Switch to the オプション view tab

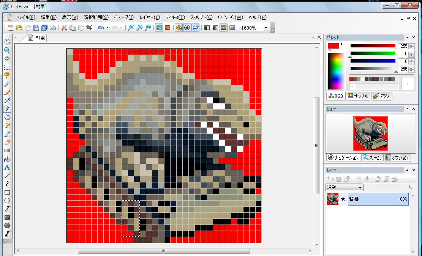(397, 158)
